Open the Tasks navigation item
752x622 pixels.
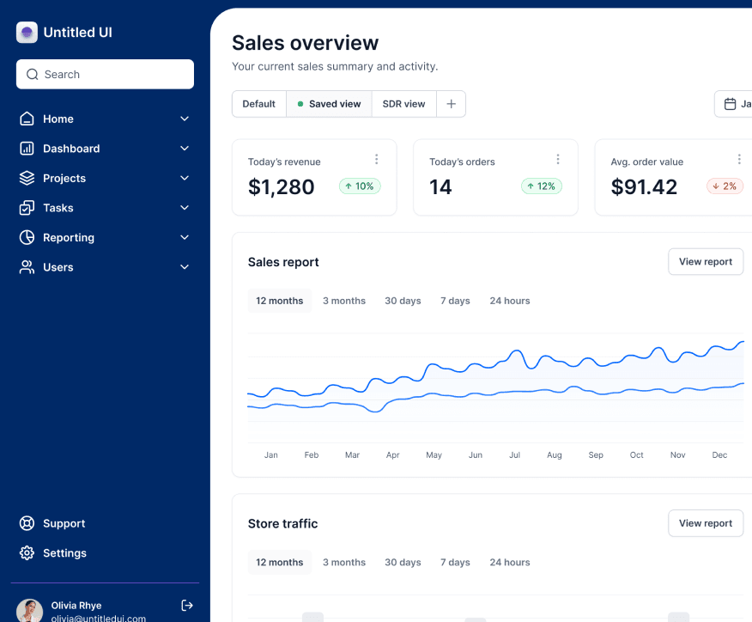(105, 208)
